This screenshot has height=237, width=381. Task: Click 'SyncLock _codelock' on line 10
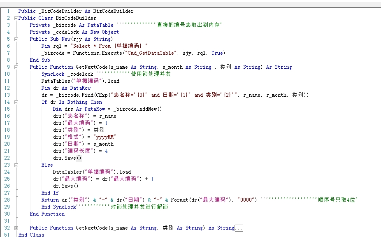tap(67, 74)
